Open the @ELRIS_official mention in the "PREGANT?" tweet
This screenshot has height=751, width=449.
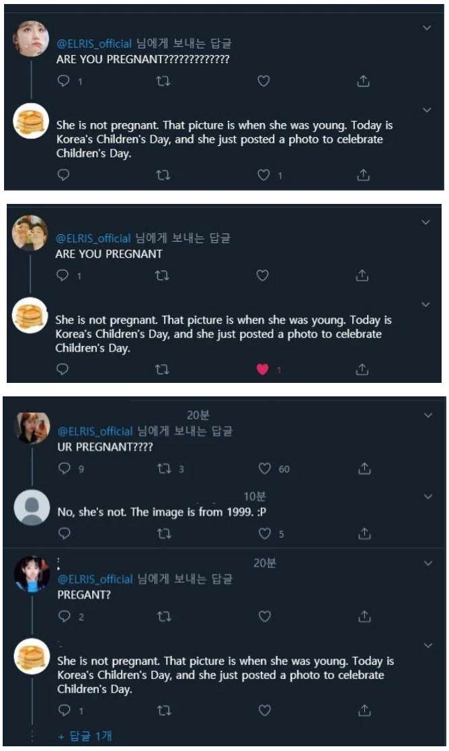95,579
